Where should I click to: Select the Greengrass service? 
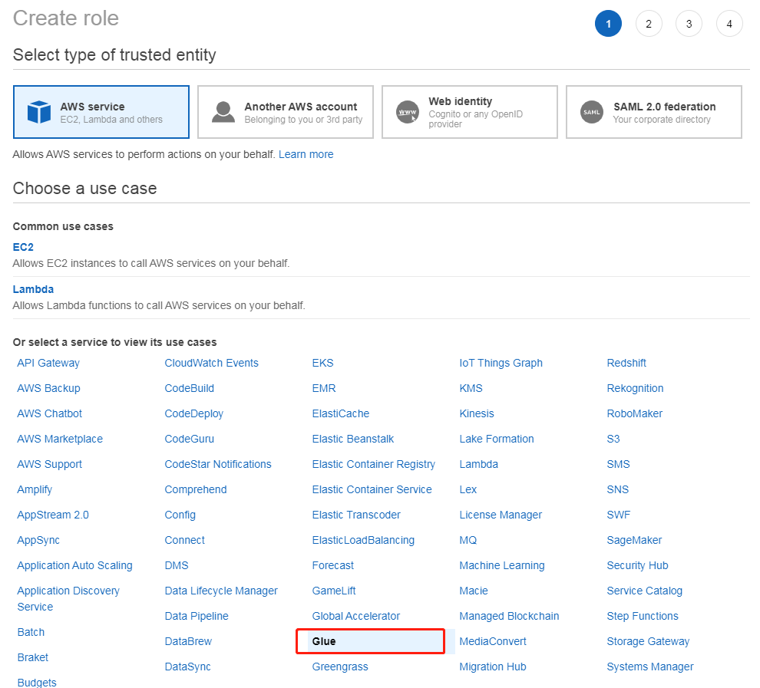(340, 667)
